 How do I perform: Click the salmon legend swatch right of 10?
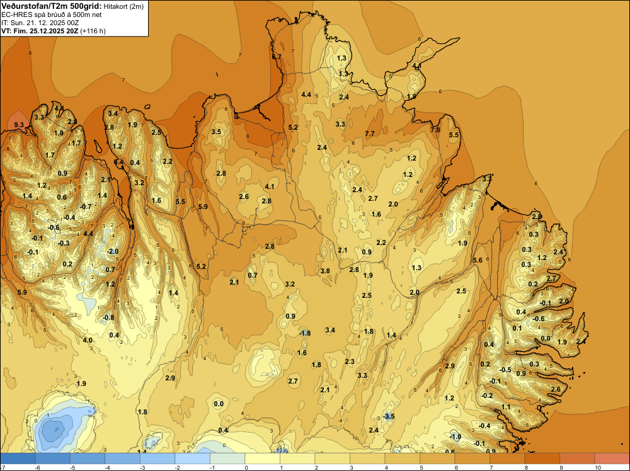tap(612, 458)
